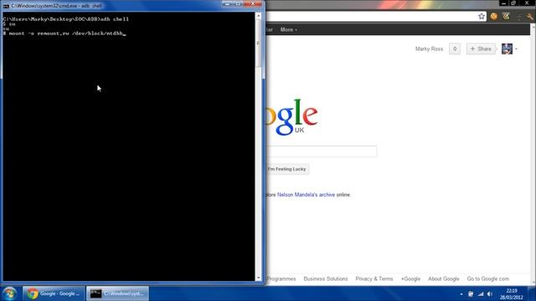Open Chrome wrench settings menu
Viewport: 536px width, 301px height.
coord(530,17)
